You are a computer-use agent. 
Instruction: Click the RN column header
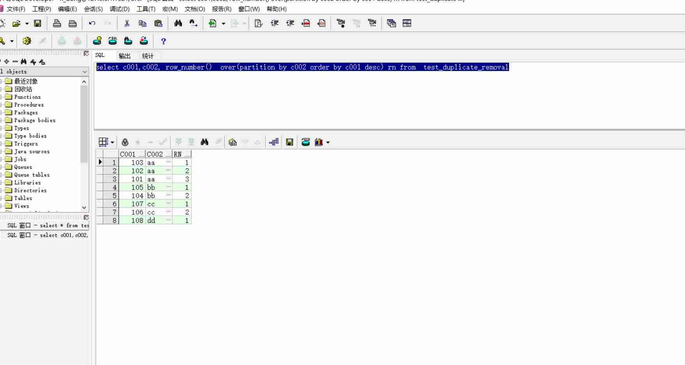[x=182, y=154]
